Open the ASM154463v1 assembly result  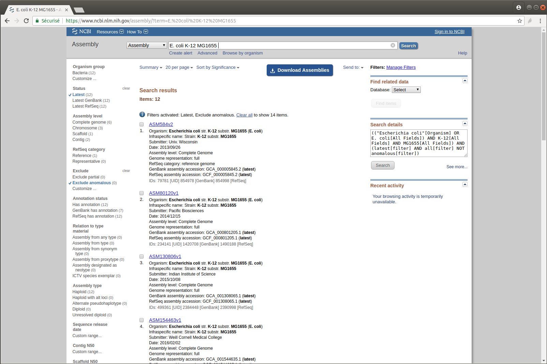tap(165, 320)
